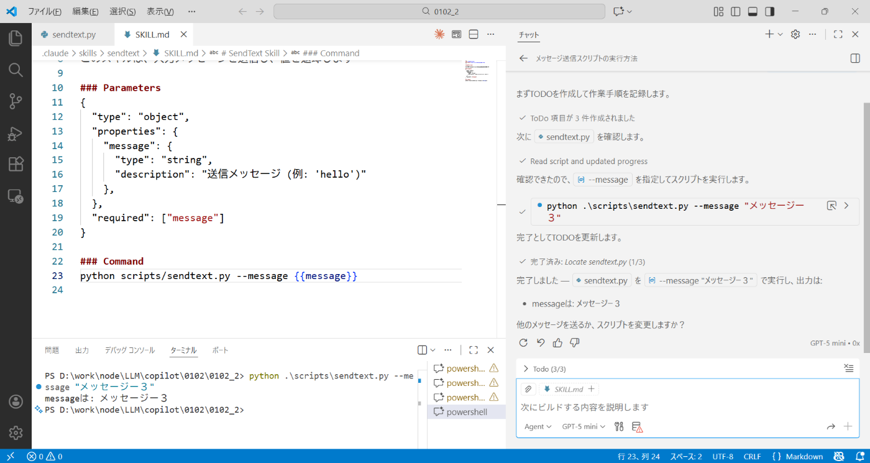Open the GPT-5 mini model picker
This screenshot has height=463, width=870.
[583, 426]
